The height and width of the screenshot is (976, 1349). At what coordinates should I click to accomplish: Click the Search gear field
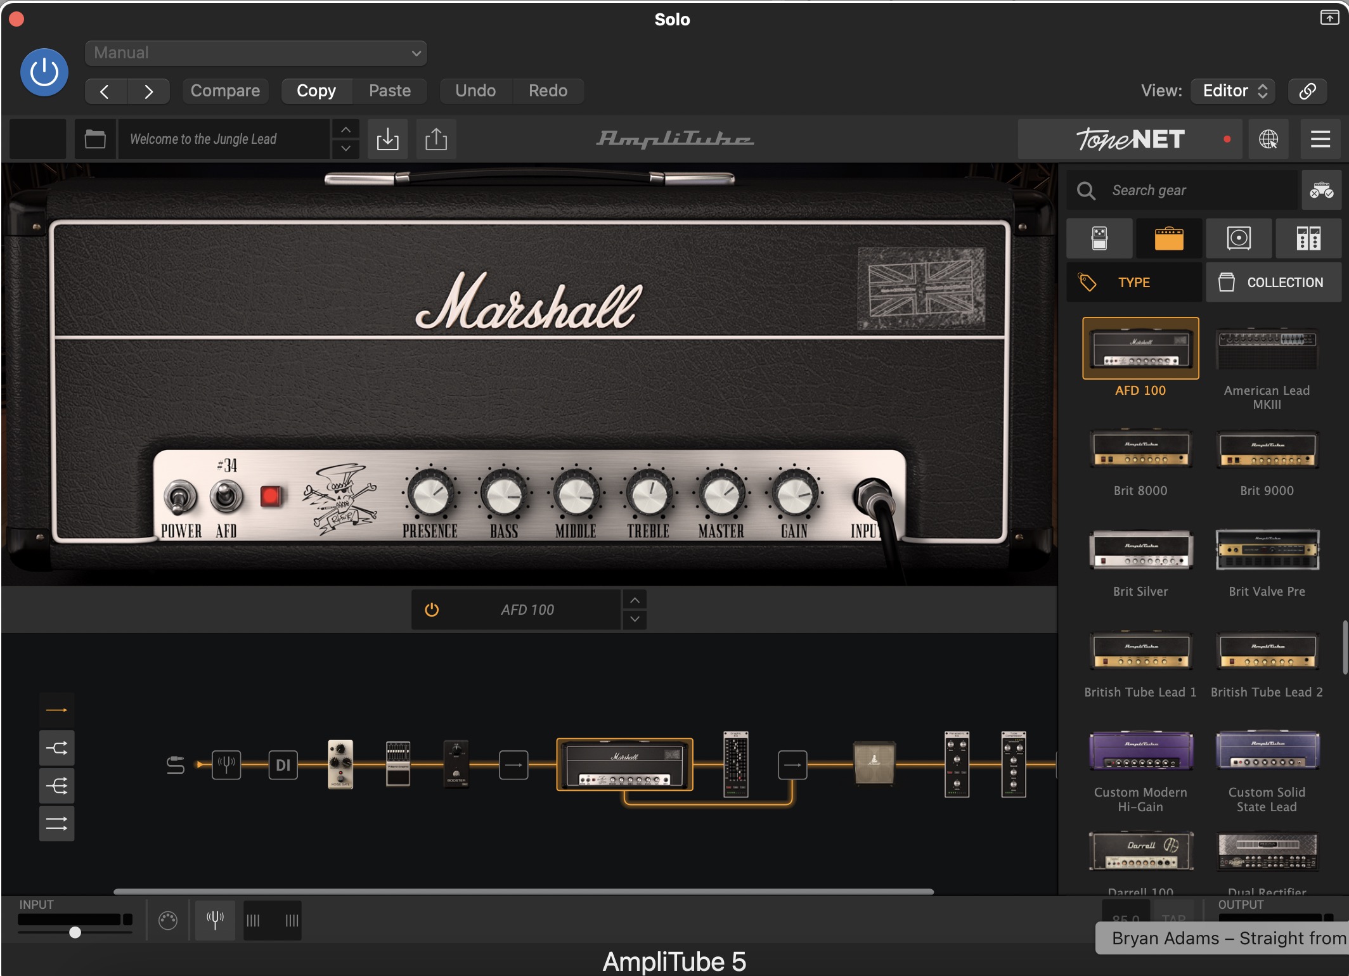tap(1183, 190)
